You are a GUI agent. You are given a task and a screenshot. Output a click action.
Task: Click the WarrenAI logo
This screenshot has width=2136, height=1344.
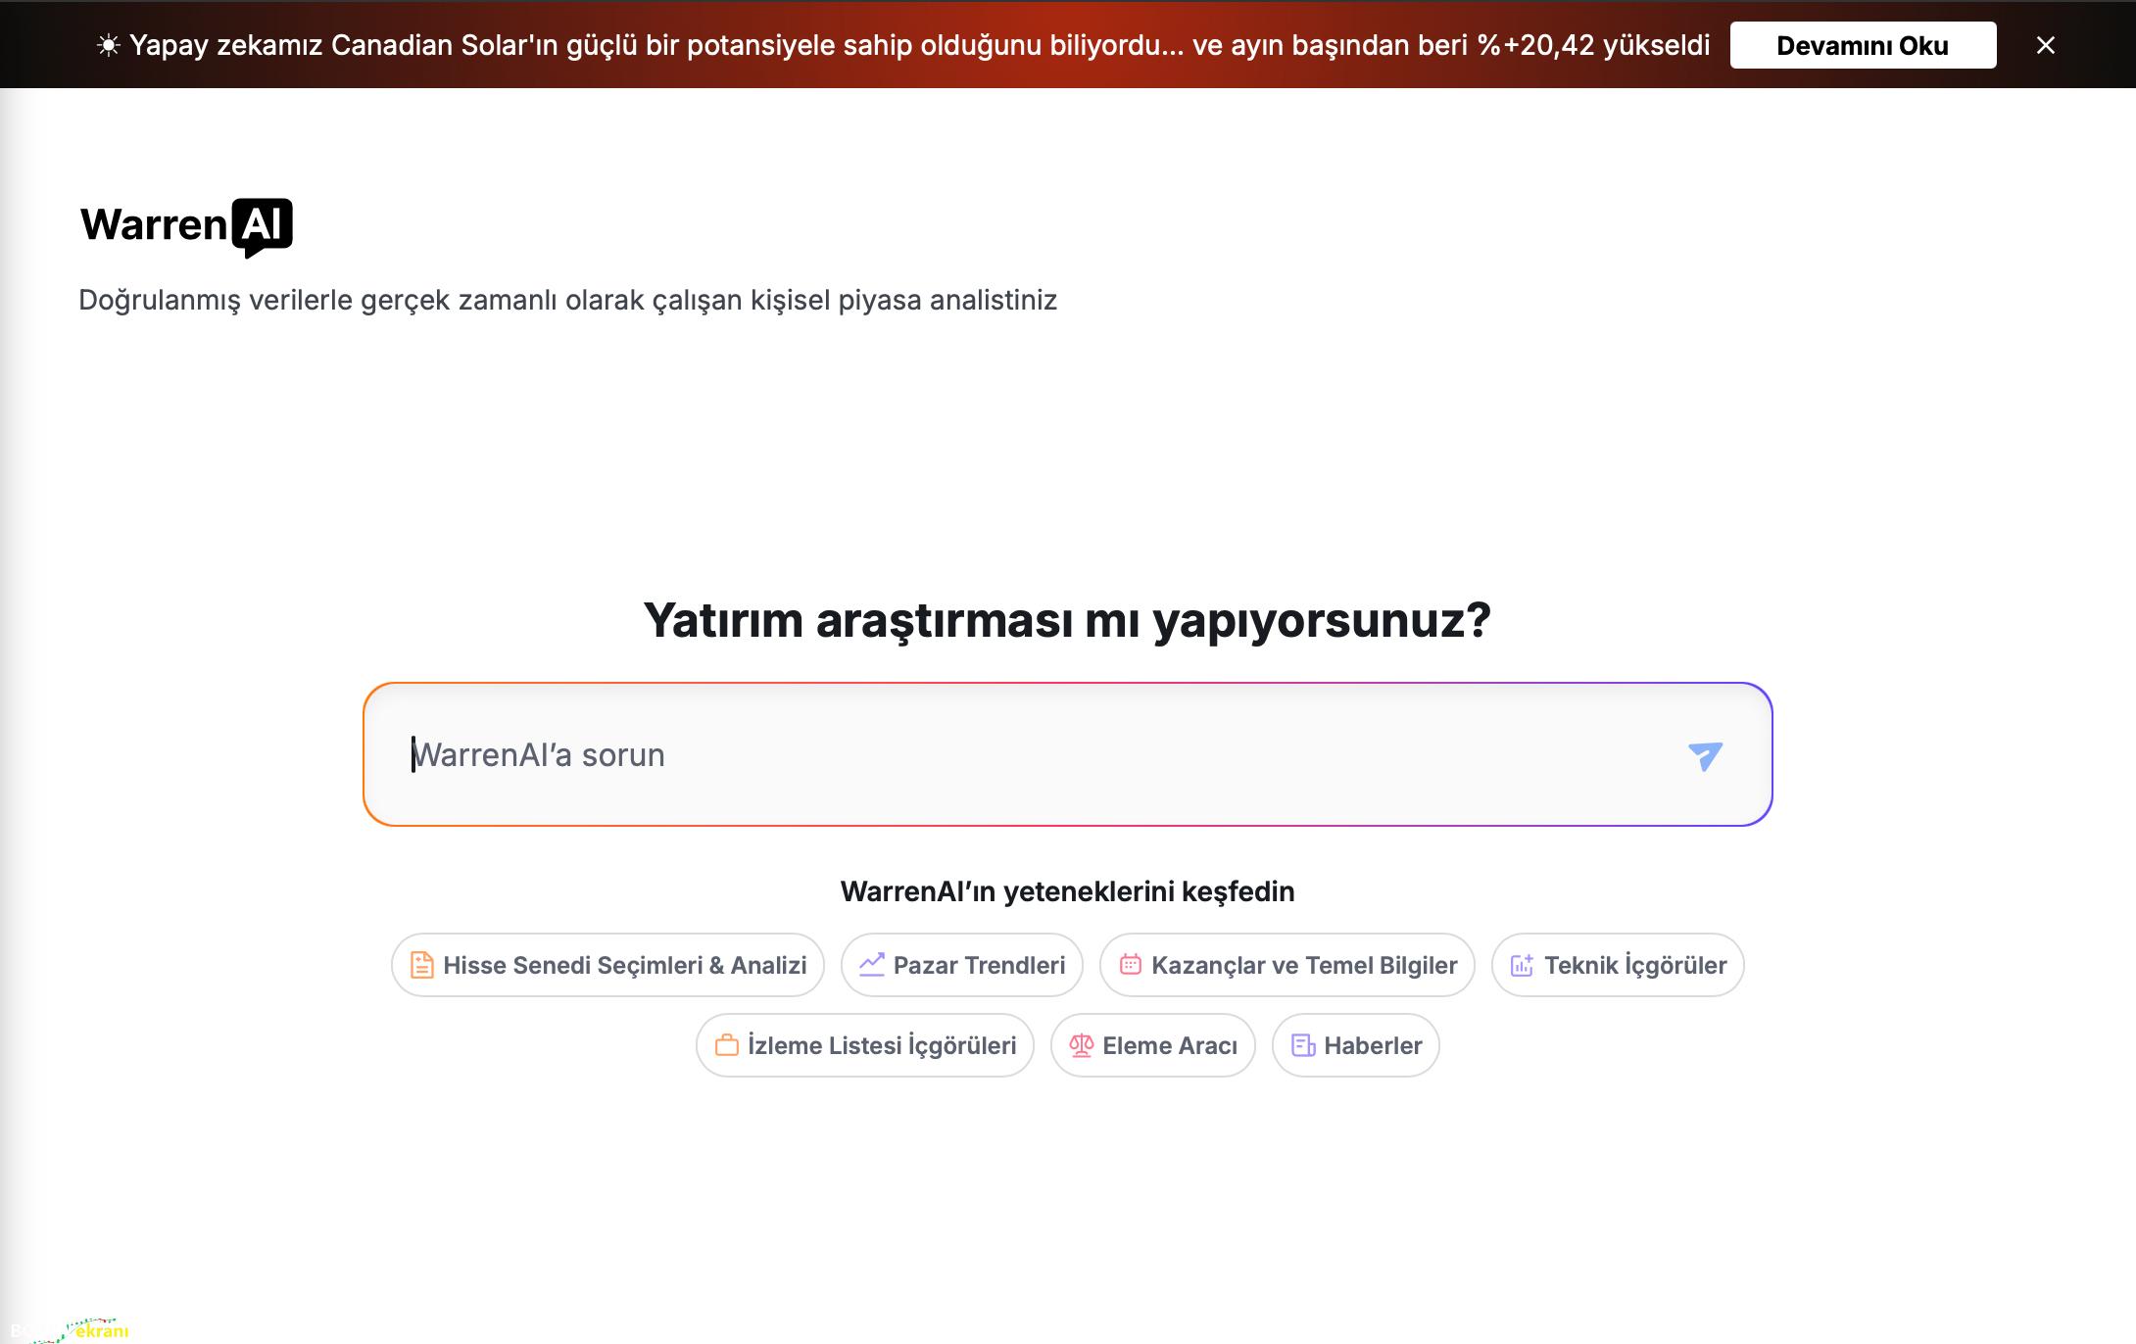[x=186, y=226]
